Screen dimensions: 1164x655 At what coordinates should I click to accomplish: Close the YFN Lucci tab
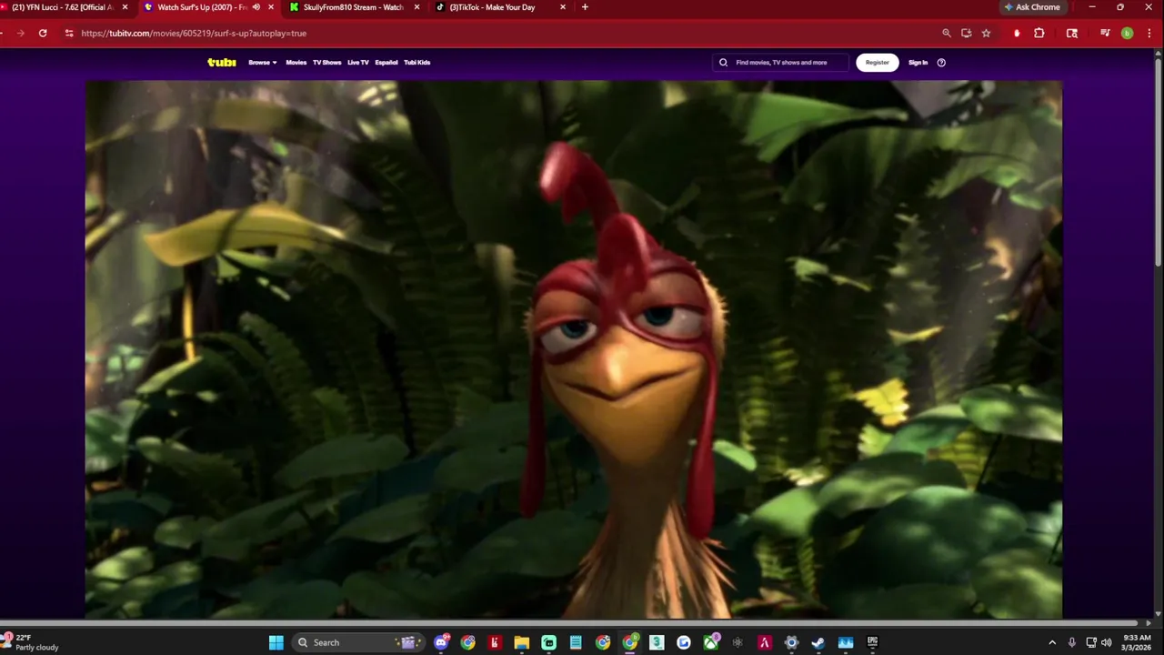click(x=125, y=7)
